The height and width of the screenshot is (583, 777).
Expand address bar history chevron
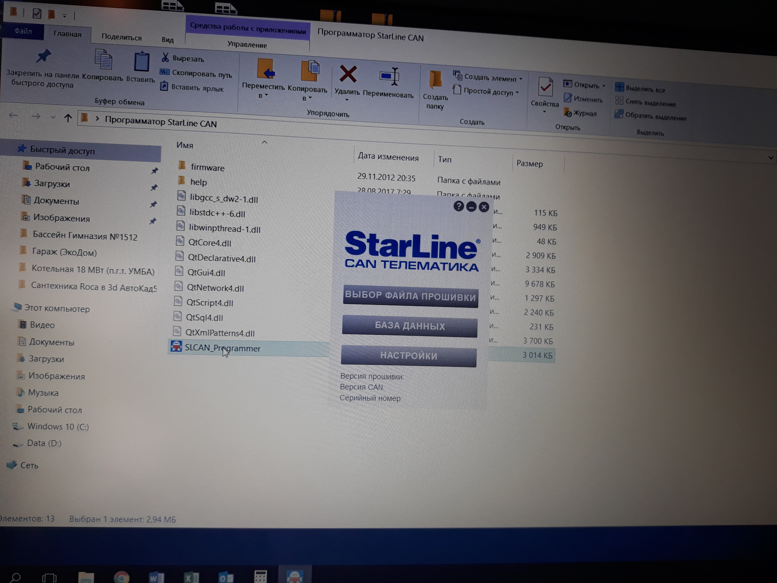tap(771, 157)
